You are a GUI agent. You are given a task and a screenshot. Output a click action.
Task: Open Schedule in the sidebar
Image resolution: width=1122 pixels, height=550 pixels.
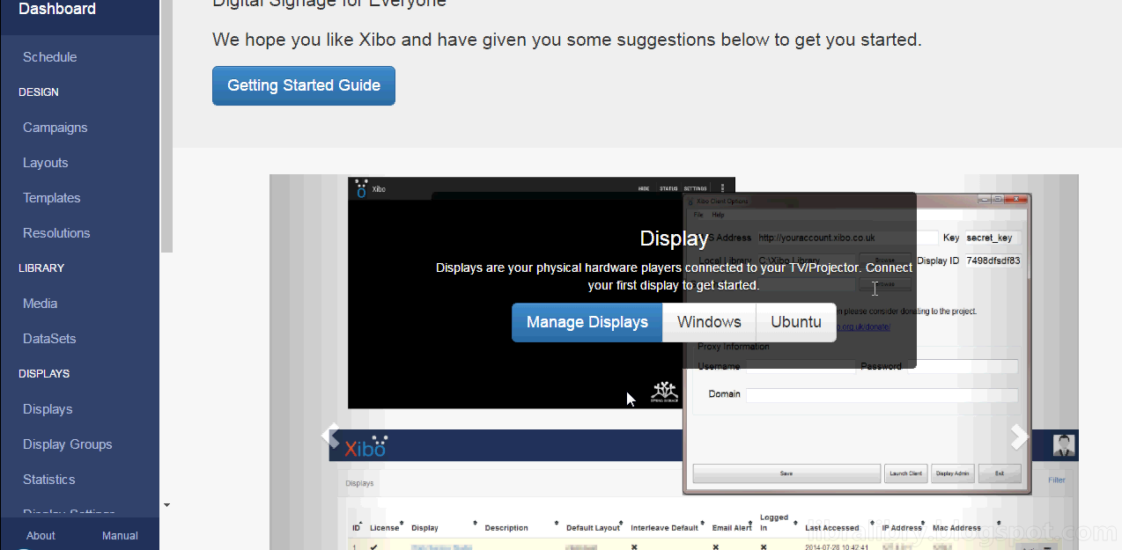pyautogui.click(x=49, y=57)
